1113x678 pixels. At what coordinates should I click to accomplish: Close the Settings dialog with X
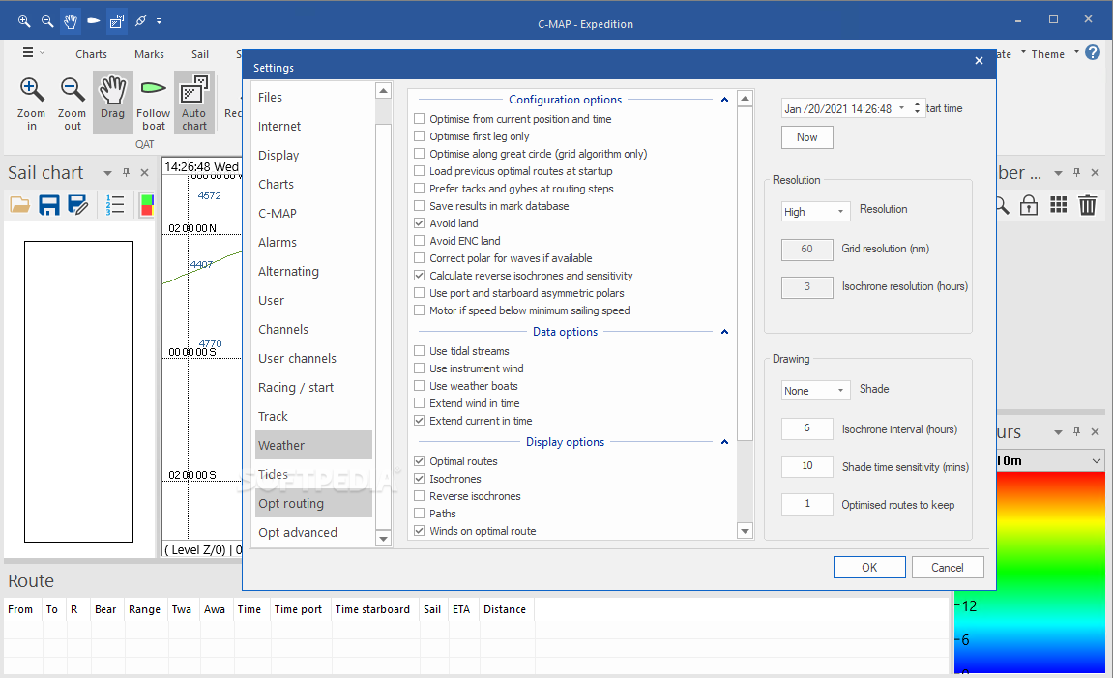tap(979, 60)
